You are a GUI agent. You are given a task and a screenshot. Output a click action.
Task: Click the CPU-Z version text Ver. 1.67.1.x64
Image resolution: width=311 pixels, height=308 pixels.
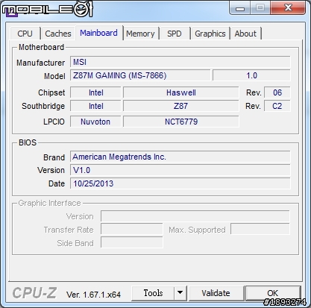click(x=93, y=295)
